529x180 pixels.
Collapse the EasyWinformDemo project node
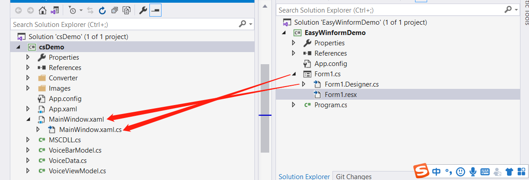coord(284,33)
